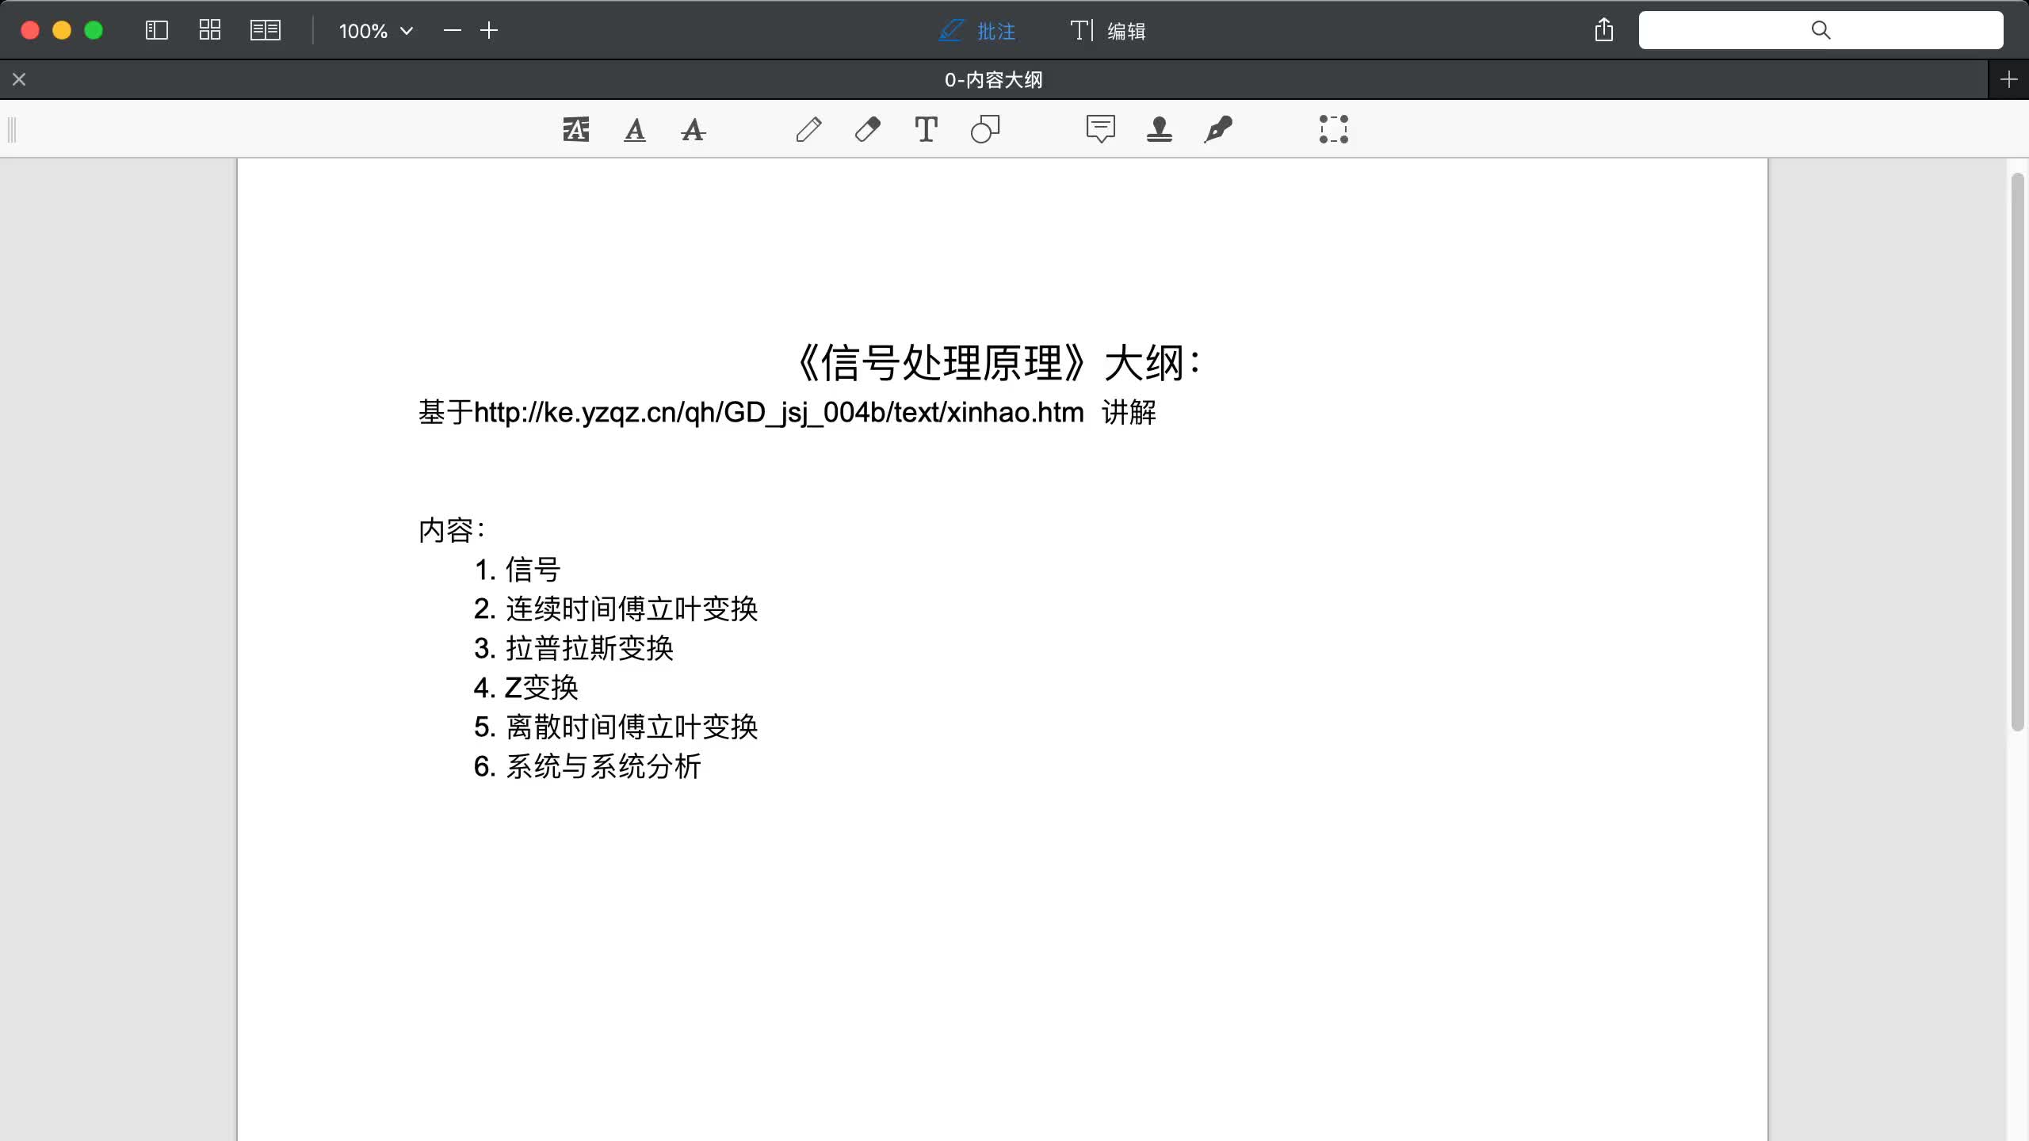Select the area selection tool

1334,129
